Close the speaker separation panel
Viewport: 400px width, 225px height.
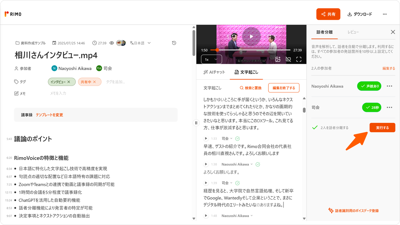[x=393, y=32]
